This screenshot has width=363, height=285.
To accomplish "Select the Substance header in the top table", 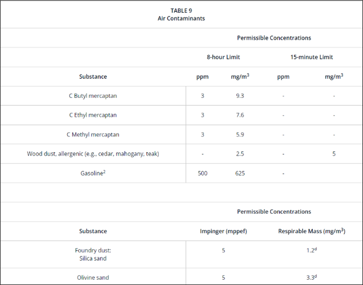I will (93, 77).
